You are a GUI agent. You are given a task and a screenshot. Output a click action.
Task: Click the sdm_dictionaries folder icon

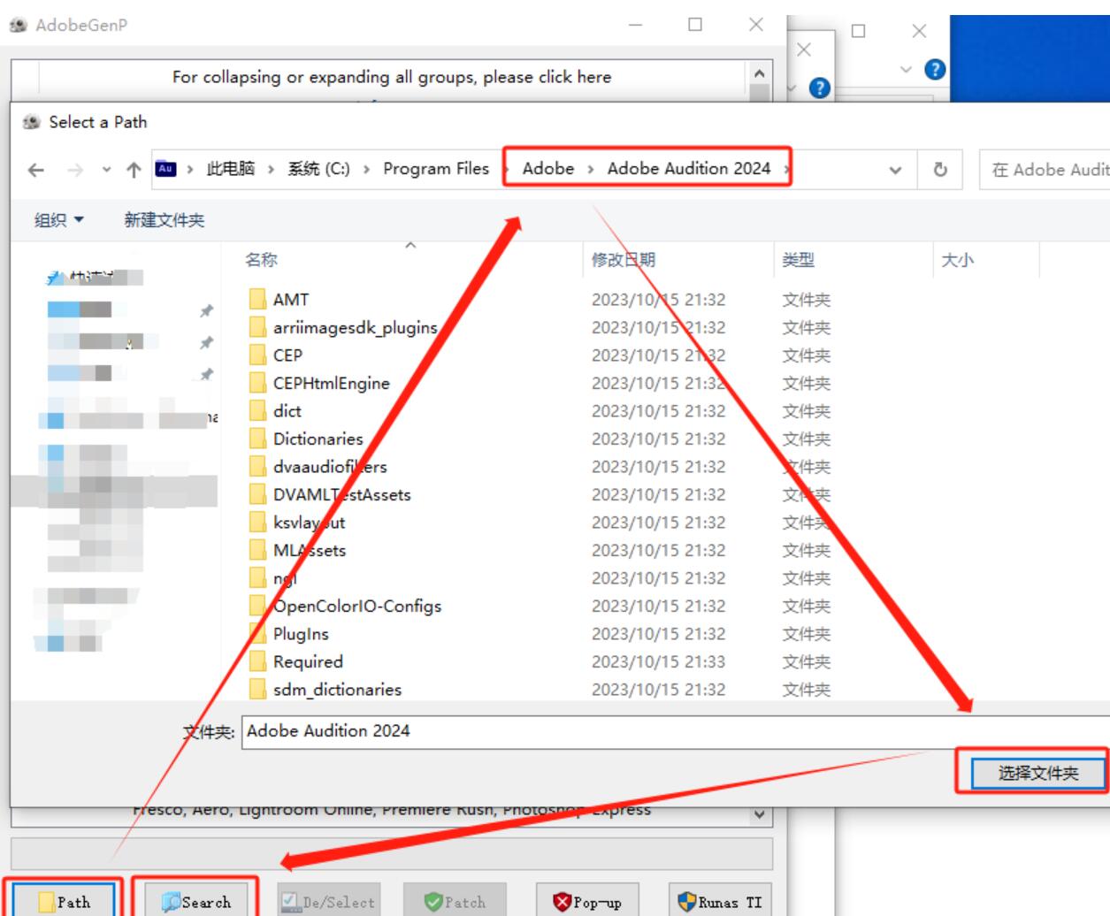257,690
